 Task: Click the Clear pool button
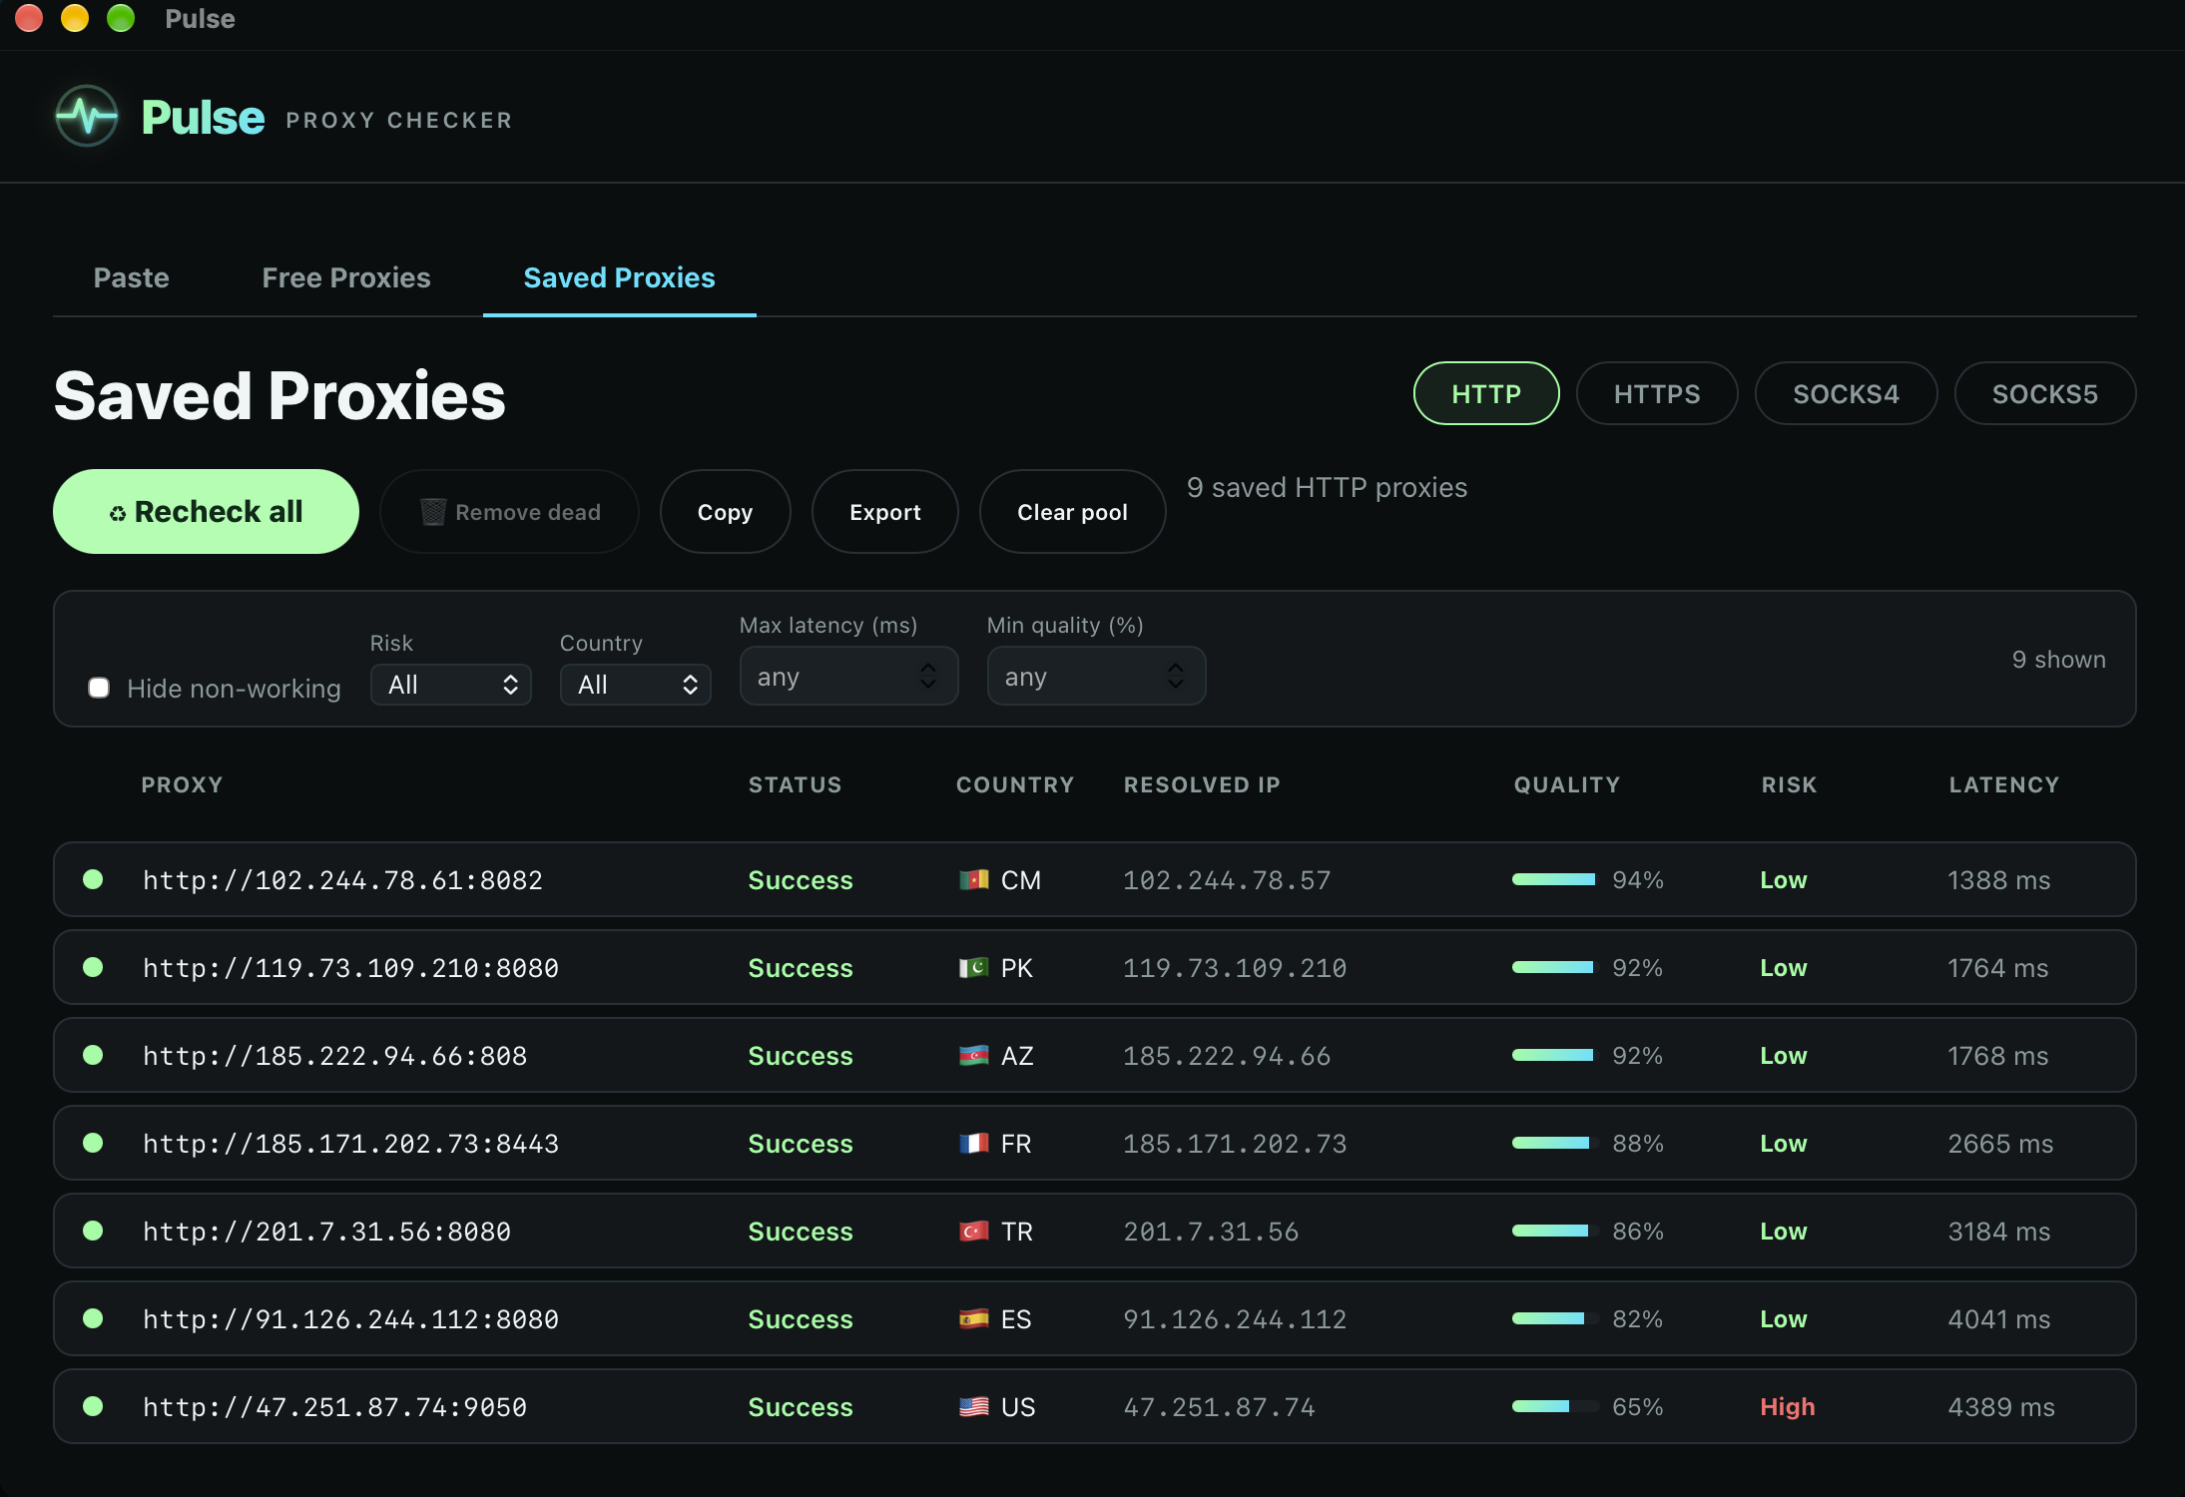pos(1072,512)
